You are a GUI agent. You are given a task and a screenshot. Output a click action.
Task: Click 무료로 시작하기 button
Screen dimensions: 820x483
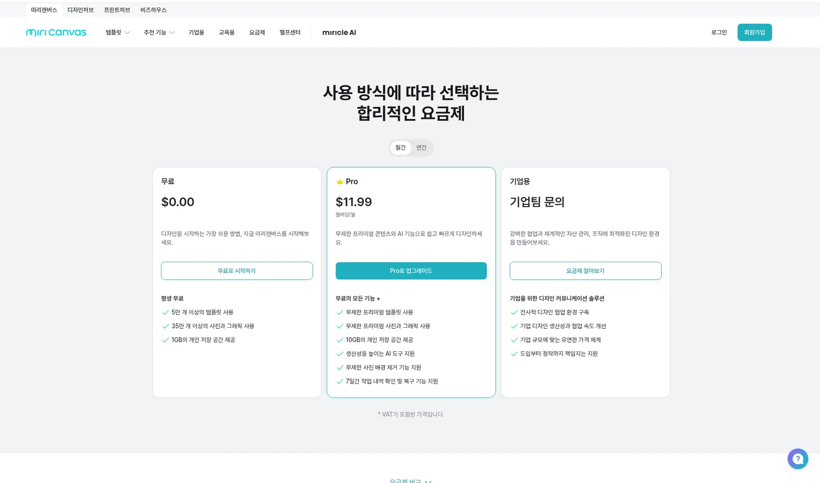237,271
